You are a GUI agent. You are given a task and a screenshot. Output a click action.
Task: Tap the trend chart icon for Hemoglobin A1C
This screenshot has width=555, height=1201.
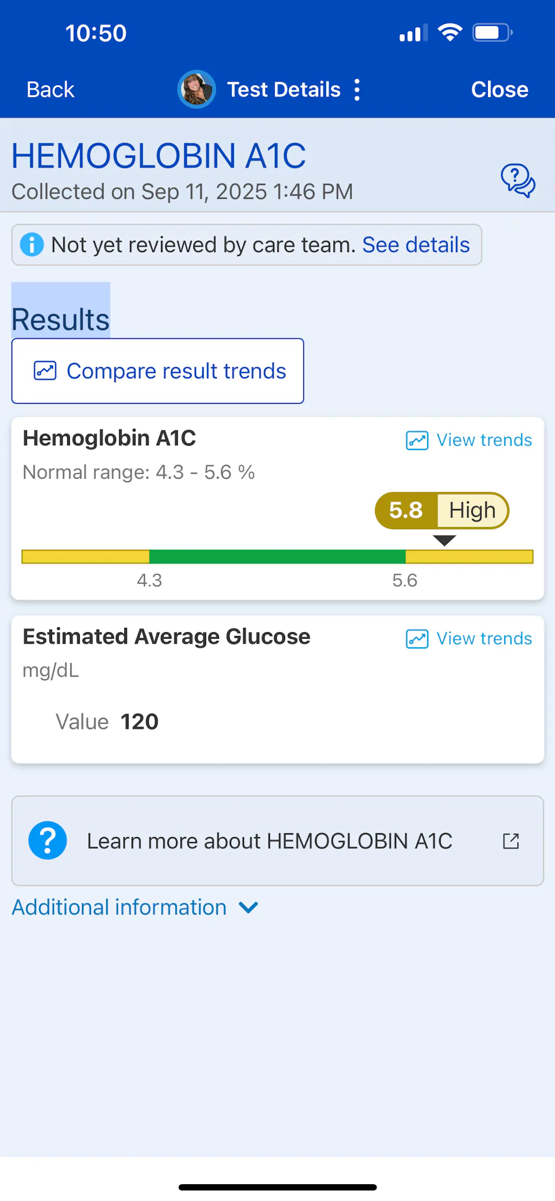[x=417, y=440]
